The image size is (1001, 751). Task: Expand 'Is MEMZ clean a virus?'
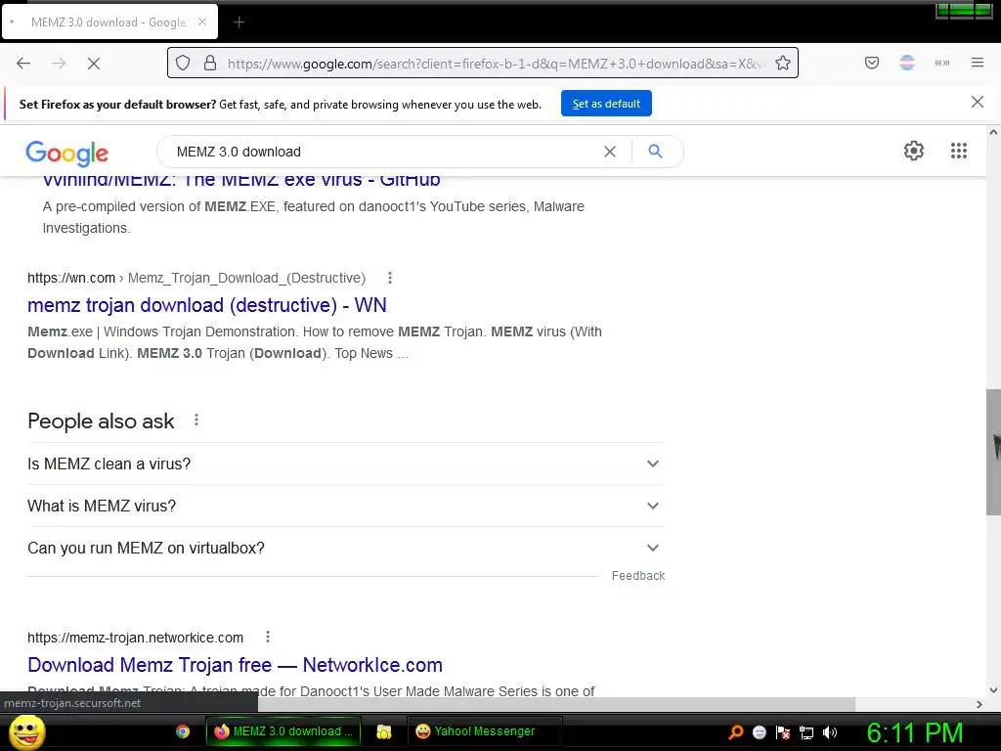346,464
